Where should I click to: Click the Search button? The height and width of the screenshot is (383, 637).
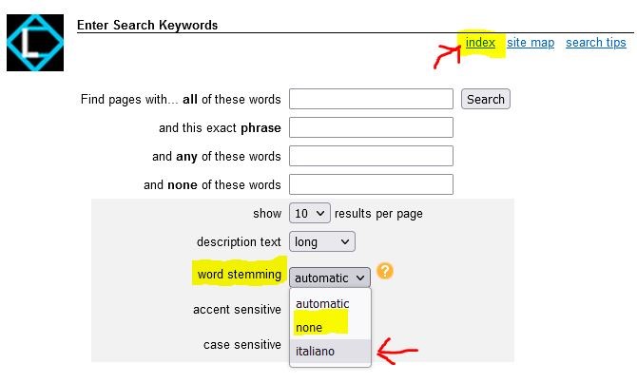(486, 99)
